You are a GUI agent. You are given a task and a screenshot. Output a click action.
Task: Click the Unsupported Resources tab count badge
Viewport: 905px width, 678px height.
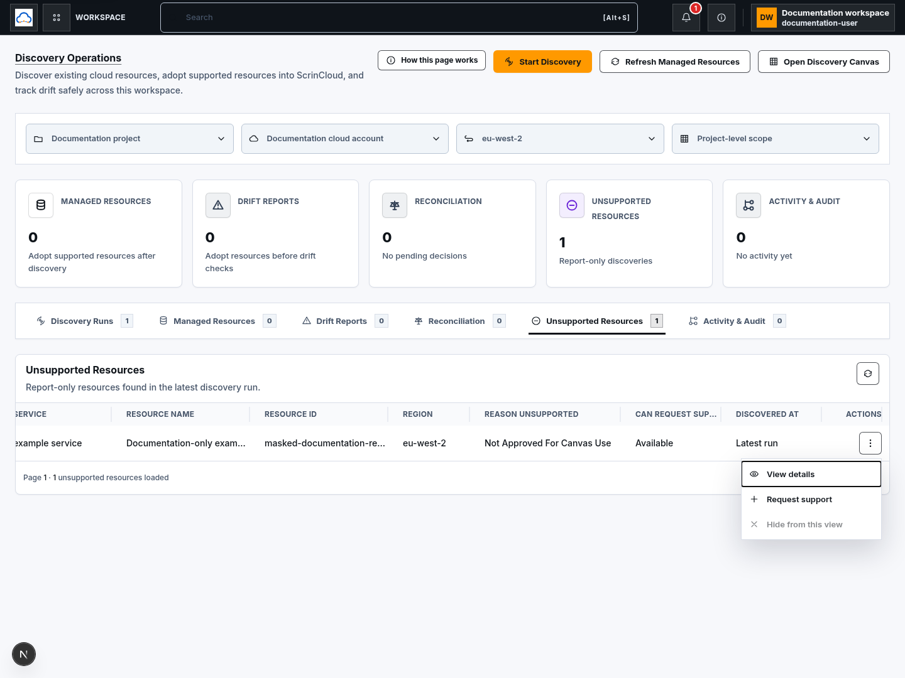click(657, 321)
